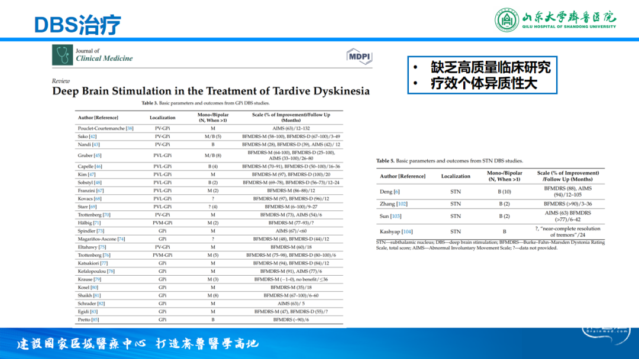This screenshot has width=639, height=359.
Task: Select author name "Krause" in Table 3
Action: pyautogui.click(x=85, y=280)
